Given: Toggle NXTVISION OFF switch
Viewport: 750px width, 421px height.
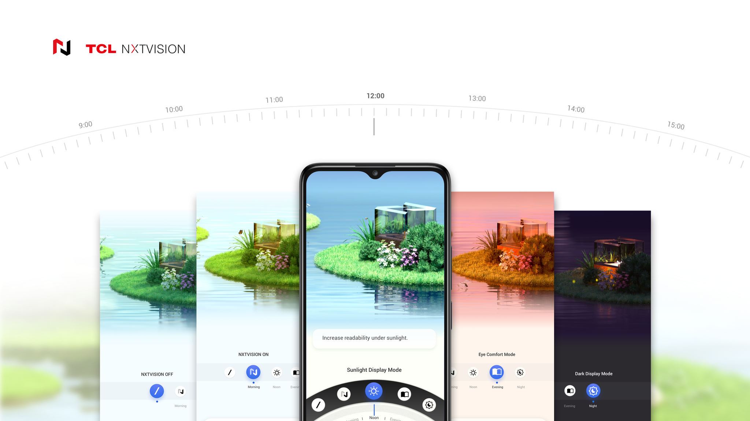Looking at the screenshot, I should tap(156, 391).
